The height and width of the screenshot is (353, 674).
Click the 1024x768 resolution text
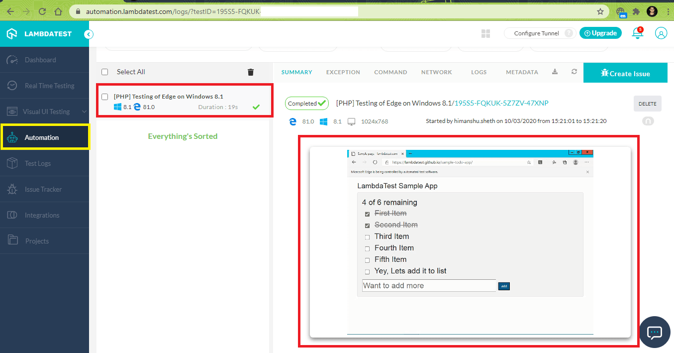coord(375,121)
